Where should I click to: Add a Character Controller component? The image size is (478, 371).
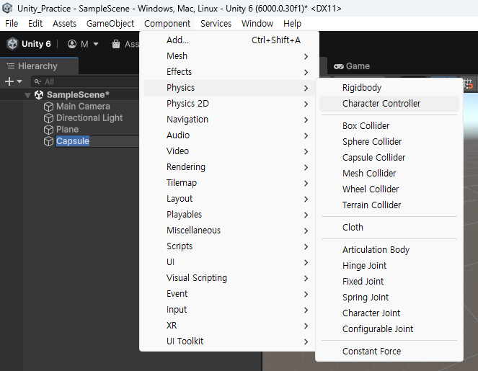[x=389, y=104]
